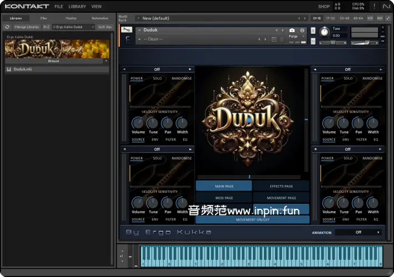Open the EFFECTS PAGE

281,186
